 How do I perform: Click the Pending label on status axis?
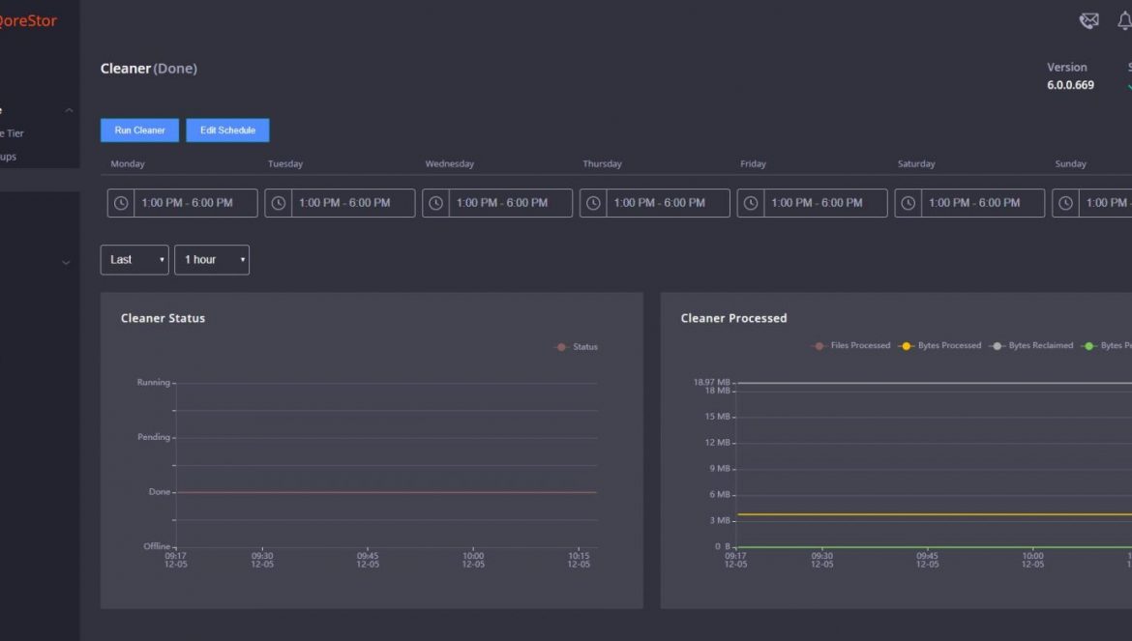[x=154, y=438]
